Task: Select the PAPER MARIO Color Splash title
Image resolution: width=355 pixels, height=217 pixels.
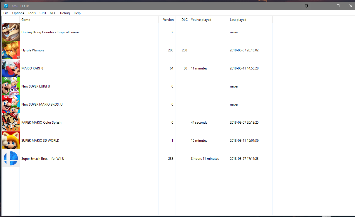Action: pyautogui.click(x=41, y=123)
